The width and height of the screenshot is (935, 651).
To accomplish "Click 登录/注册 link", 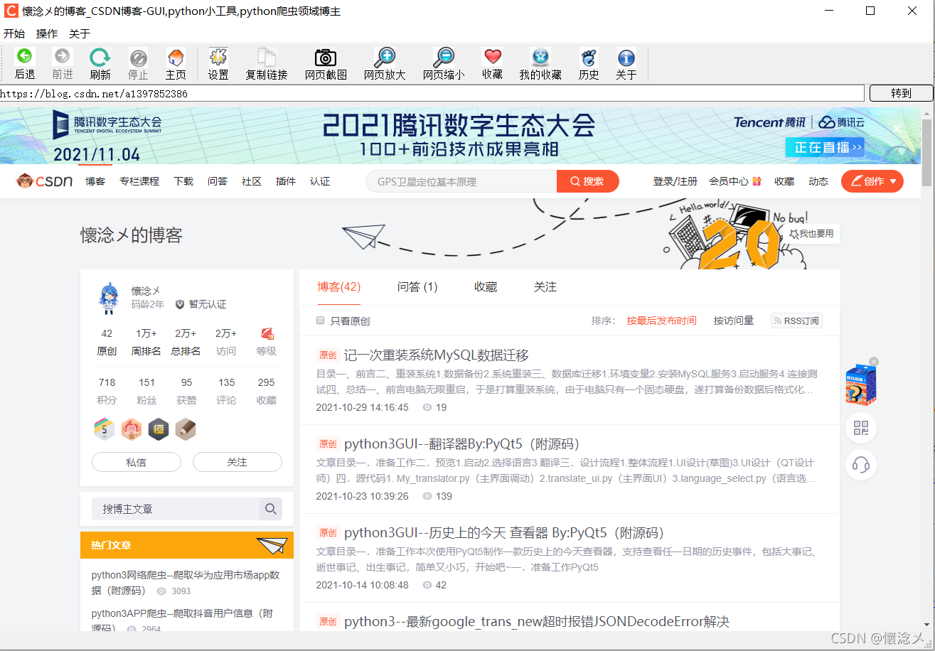I will pyautogui.click(x=675, y=181).
